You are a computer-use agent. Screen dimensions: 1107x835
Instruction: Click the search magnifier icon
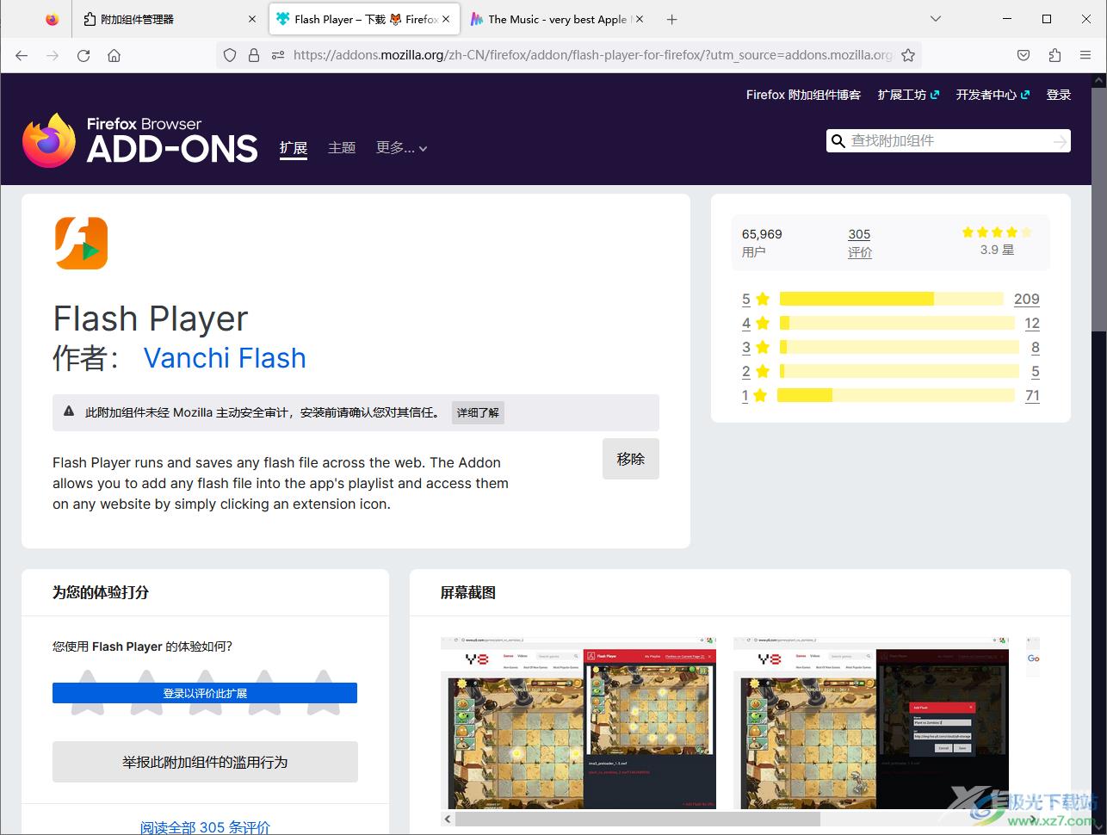[838, 141]
